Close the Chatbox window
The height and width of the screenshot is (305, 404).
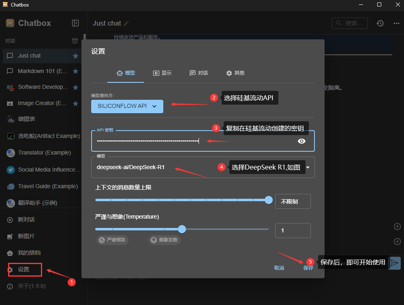398,4
